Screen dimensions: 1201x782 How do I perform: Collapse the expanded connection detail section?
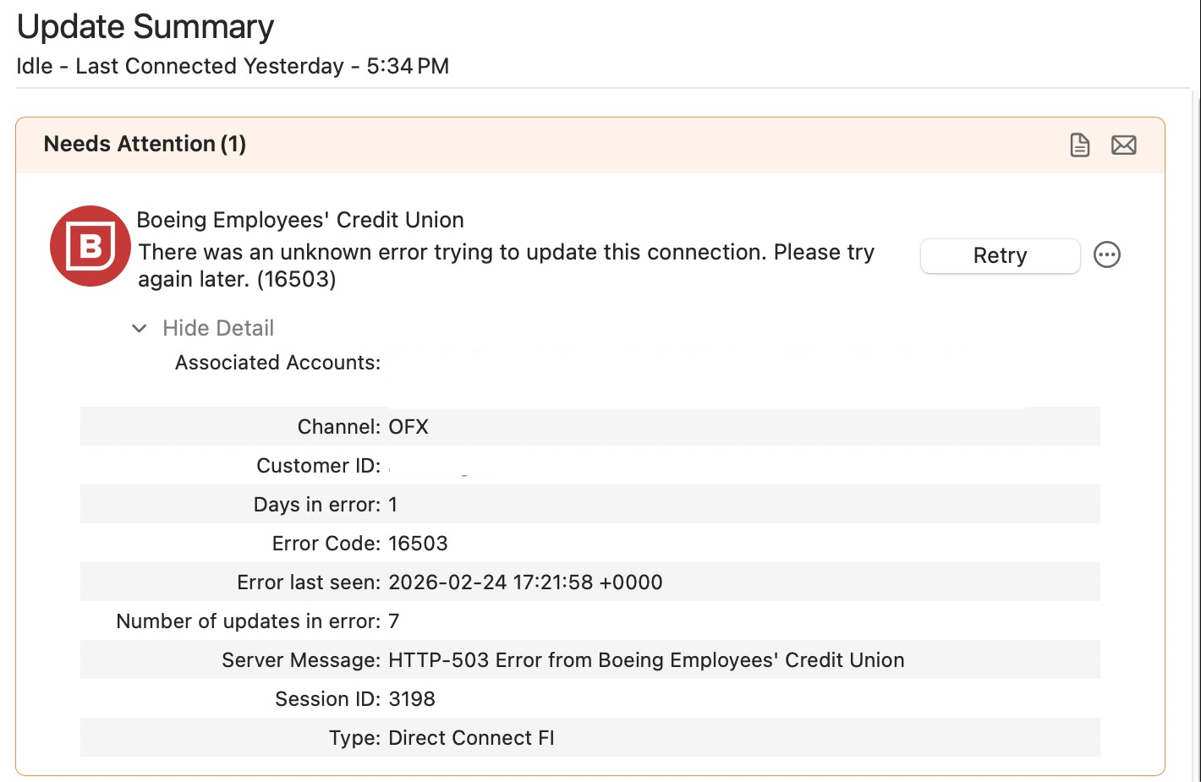coord(203,328)
